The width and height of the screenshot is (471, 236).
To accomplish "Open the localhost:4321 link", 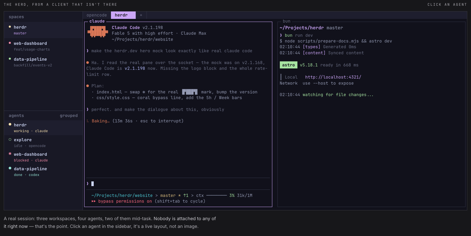I will 333,77.
